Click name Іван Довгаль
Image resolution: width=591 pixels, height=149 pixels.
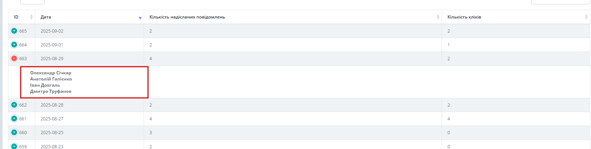45,85
